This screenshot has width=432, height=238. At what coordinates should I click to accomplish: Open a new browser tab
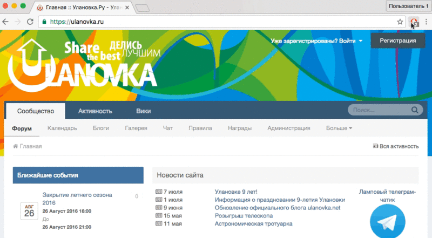(143, 8)
